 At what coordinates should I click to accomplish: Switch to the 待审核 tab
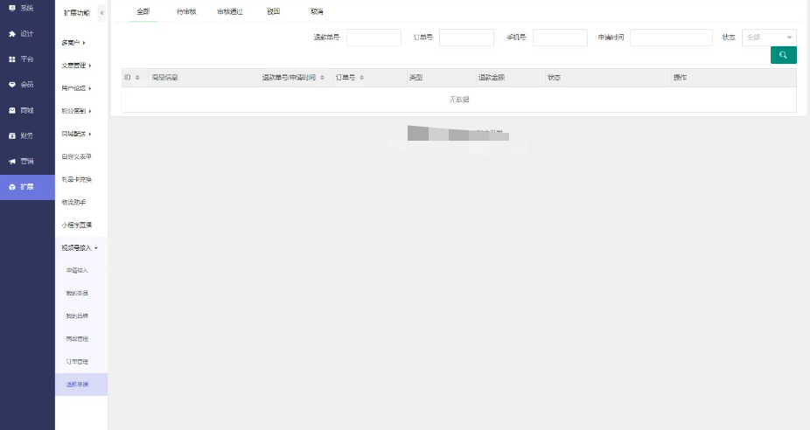186,11
